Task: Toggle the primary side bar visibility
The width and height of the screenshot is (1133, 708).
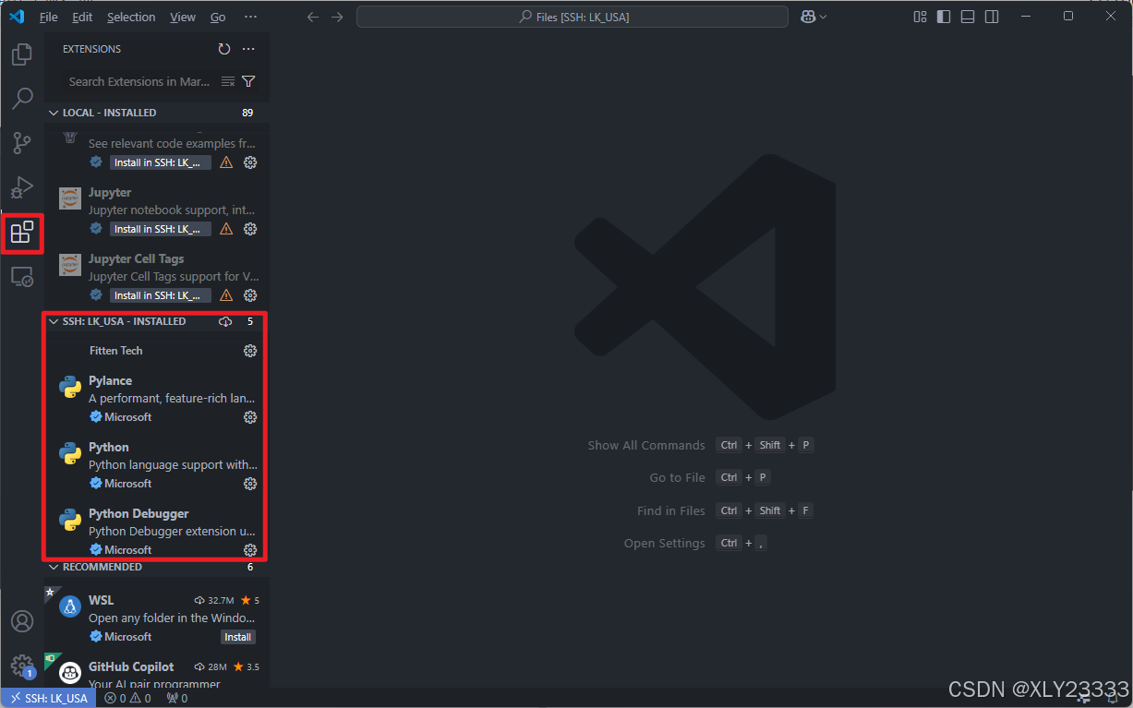Action: [943, 17]
